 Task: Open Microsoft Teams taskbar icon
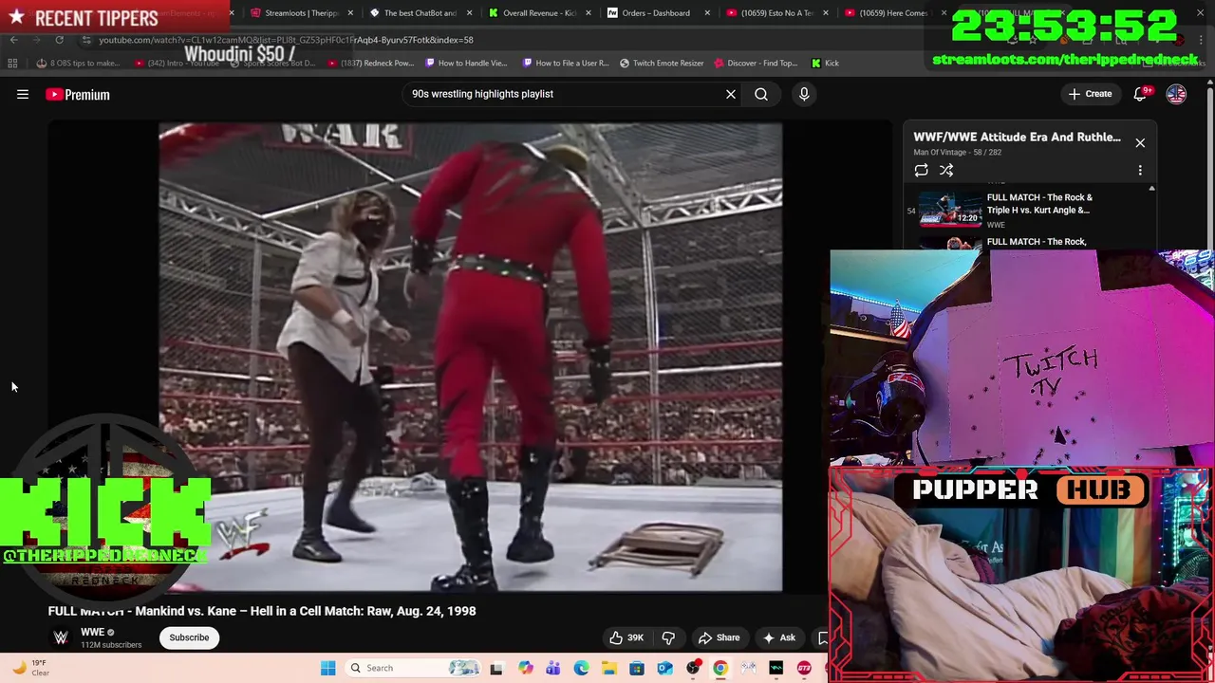pos(552,668)
